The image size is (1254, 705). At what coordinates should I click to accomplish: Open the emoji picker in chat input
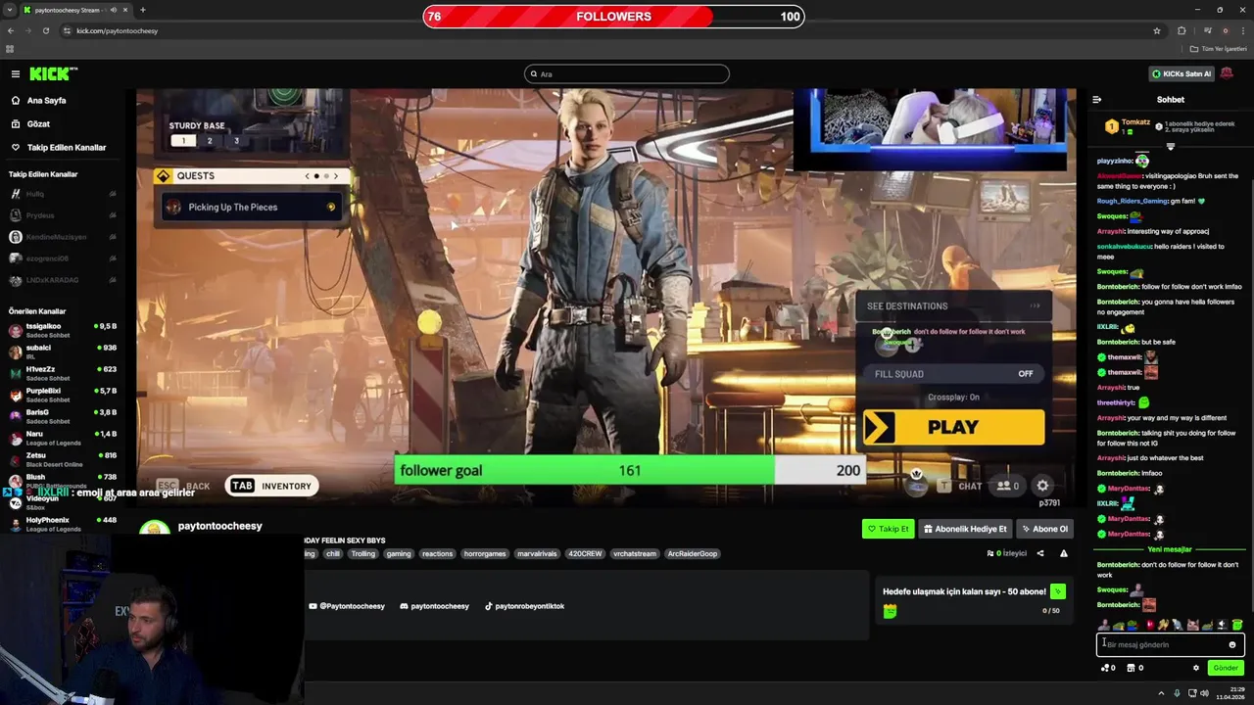[1232, 644]
